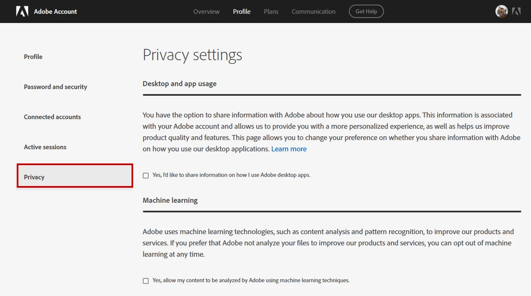Image resolution: width=531 pixels, height=296 pixels.
Task: Open the user profile avatar menu
Action: pos(501,11)
